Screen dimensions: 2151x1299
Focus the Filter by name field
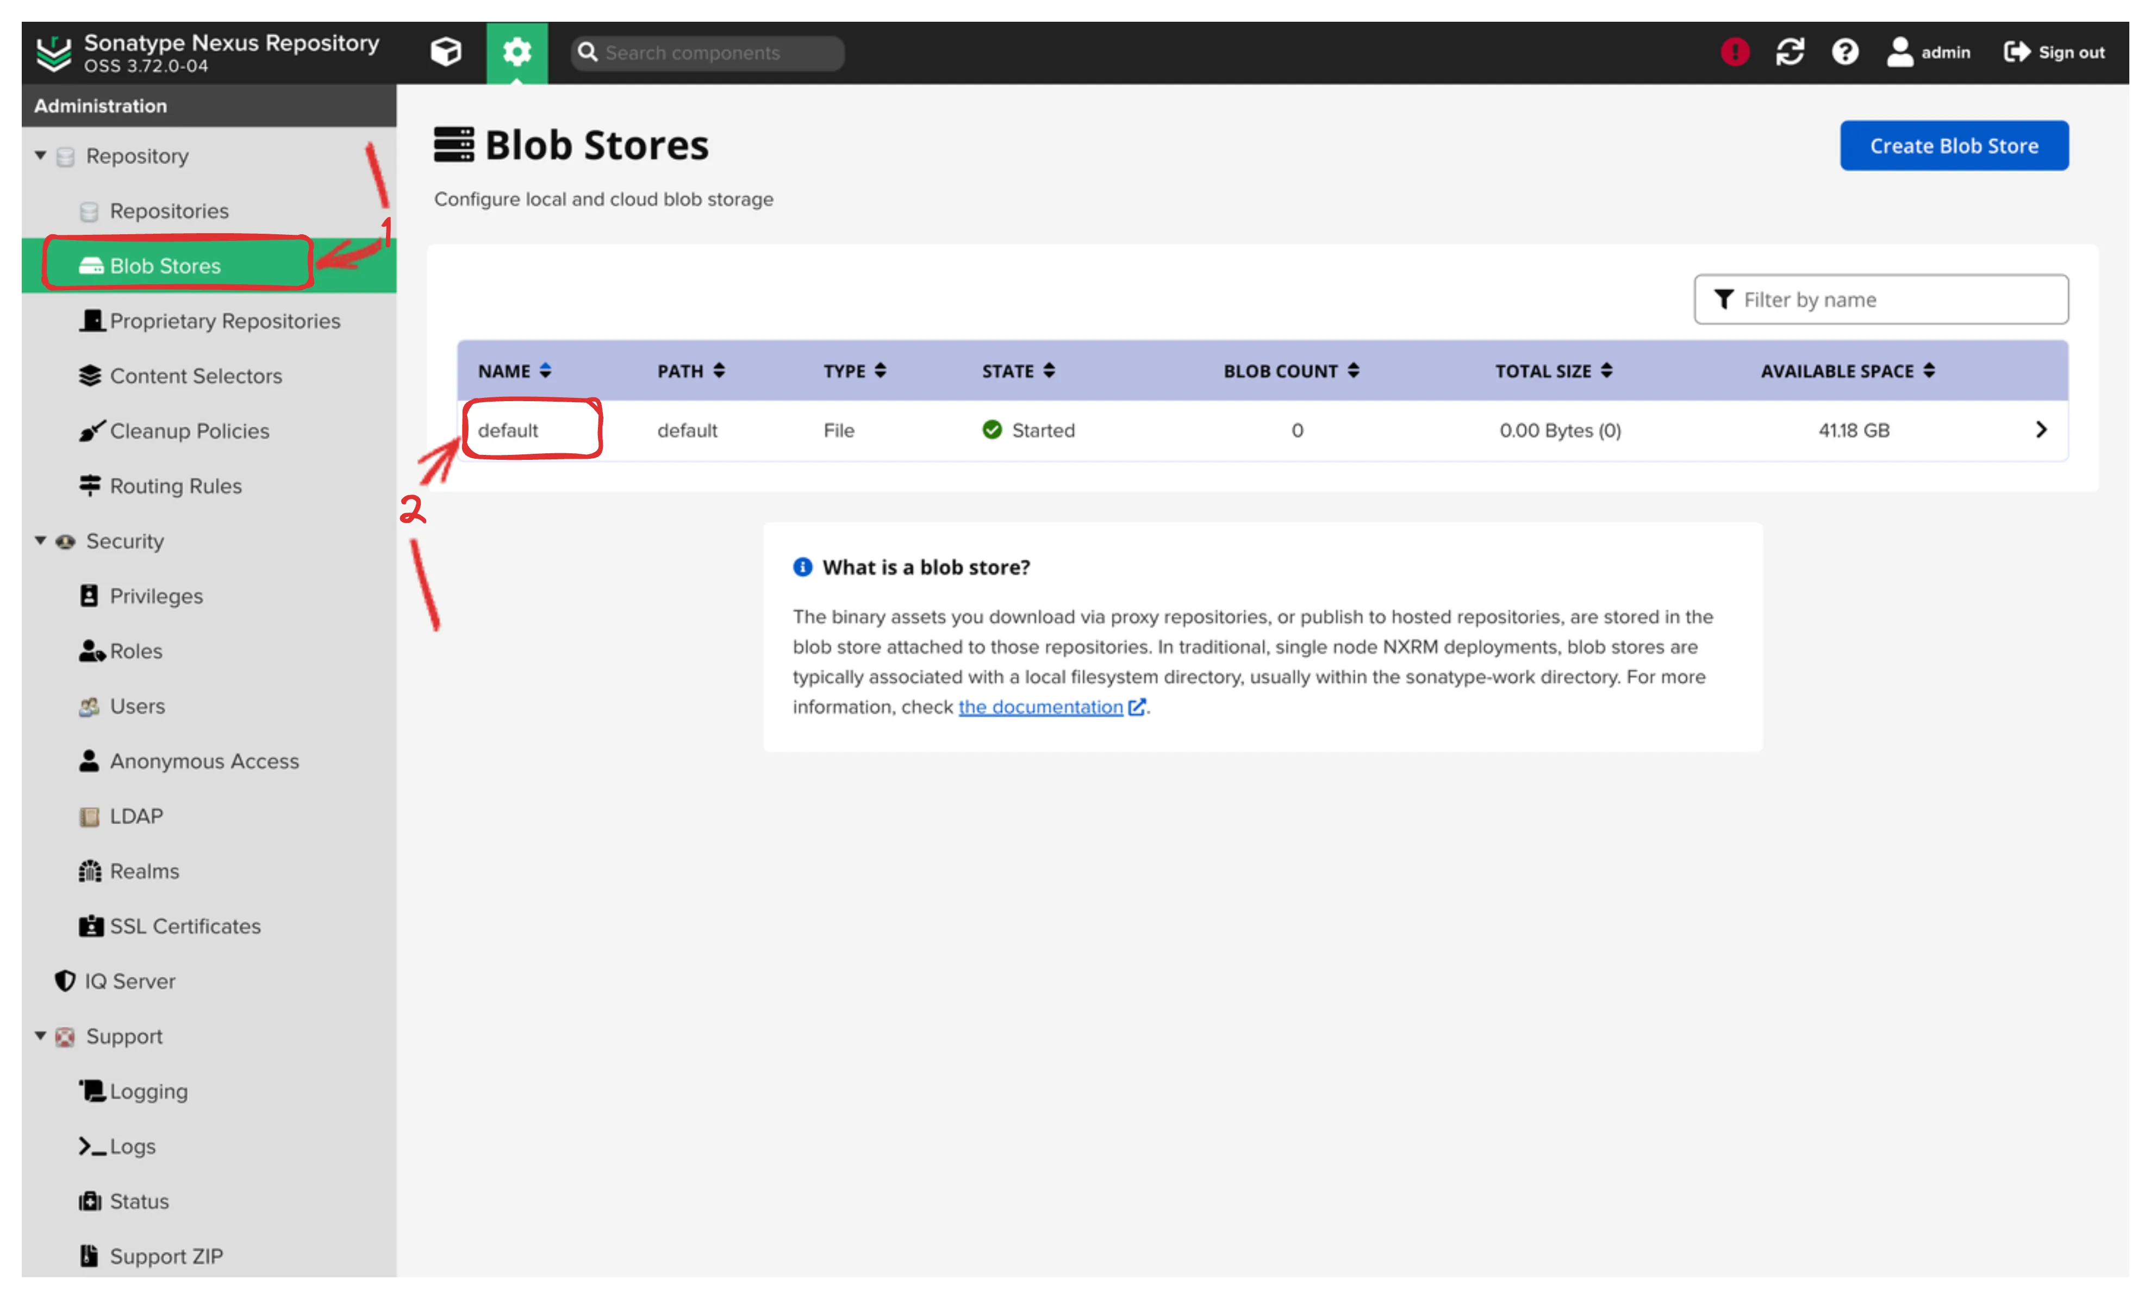pyautogui.click(x=1880, y=299)
